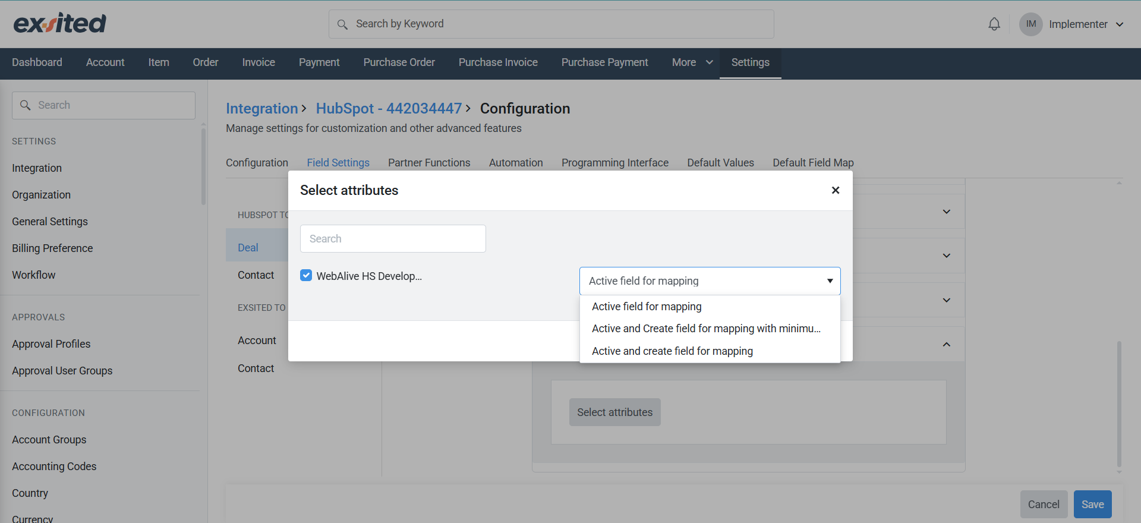Switch to the Default Values tab
1141x523 pixels.
720,163
